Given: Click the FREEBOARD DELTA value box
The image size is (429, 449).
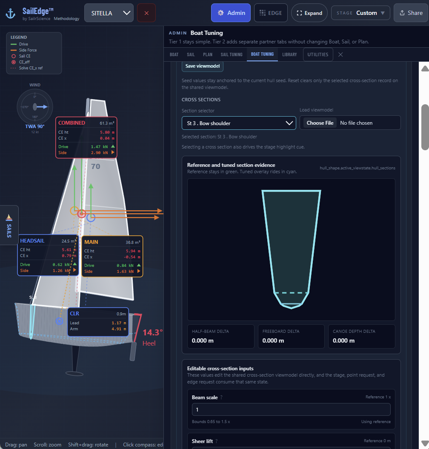Looking at the screenshot, I should (x=291, y=337).
